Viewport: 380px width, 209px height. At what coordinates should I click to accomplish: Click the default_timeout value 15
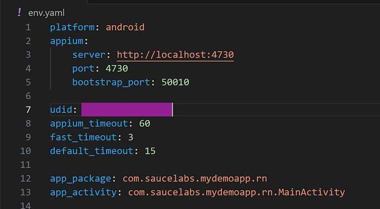[150, 151]
